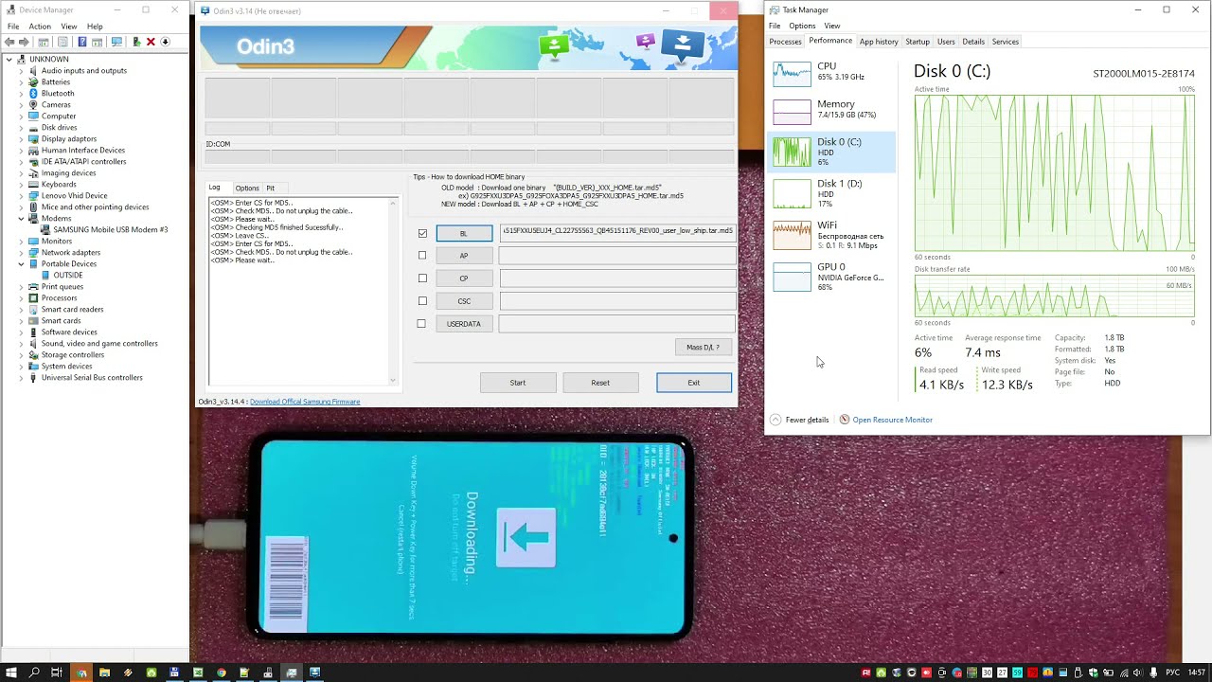
Task: Expand Universal Serial Bus controllers node
Action: (x=21, y=377)
